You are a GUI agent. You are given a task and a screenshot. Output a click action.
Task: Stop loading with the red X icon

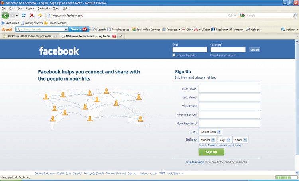[32, 15]
